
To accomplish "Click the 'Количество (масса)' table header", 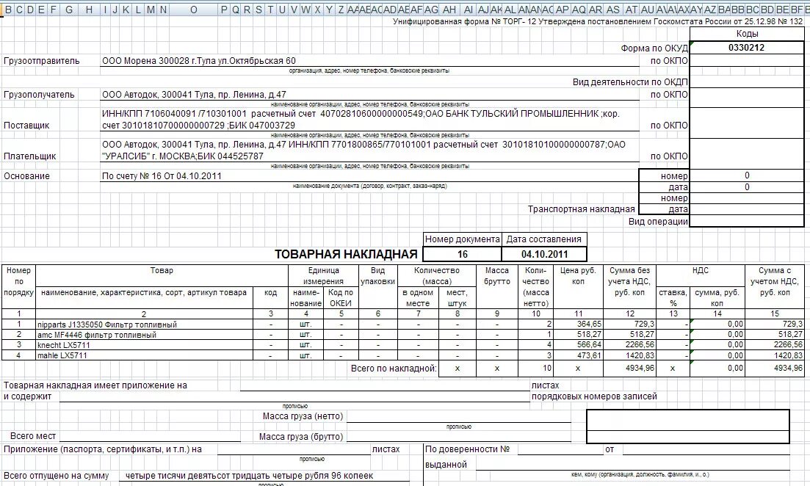I will click(436, 276).
